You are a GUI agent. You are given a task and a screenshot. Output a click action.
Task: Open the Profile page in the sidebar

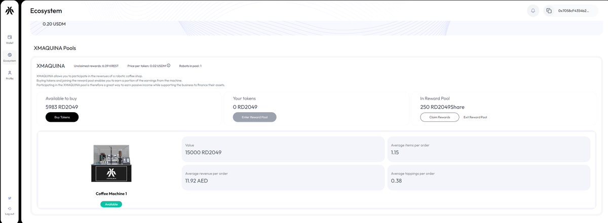10,75
